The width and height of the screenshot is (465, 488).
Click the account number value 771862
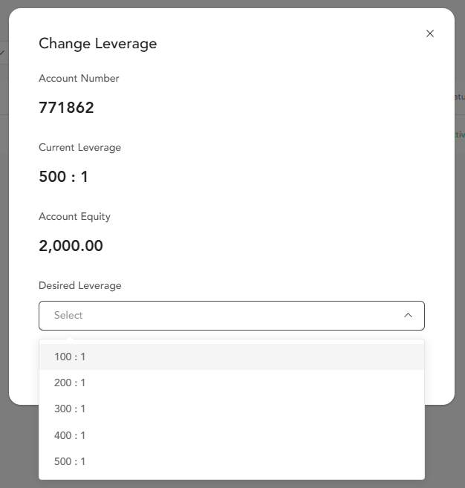click(66, 108)
